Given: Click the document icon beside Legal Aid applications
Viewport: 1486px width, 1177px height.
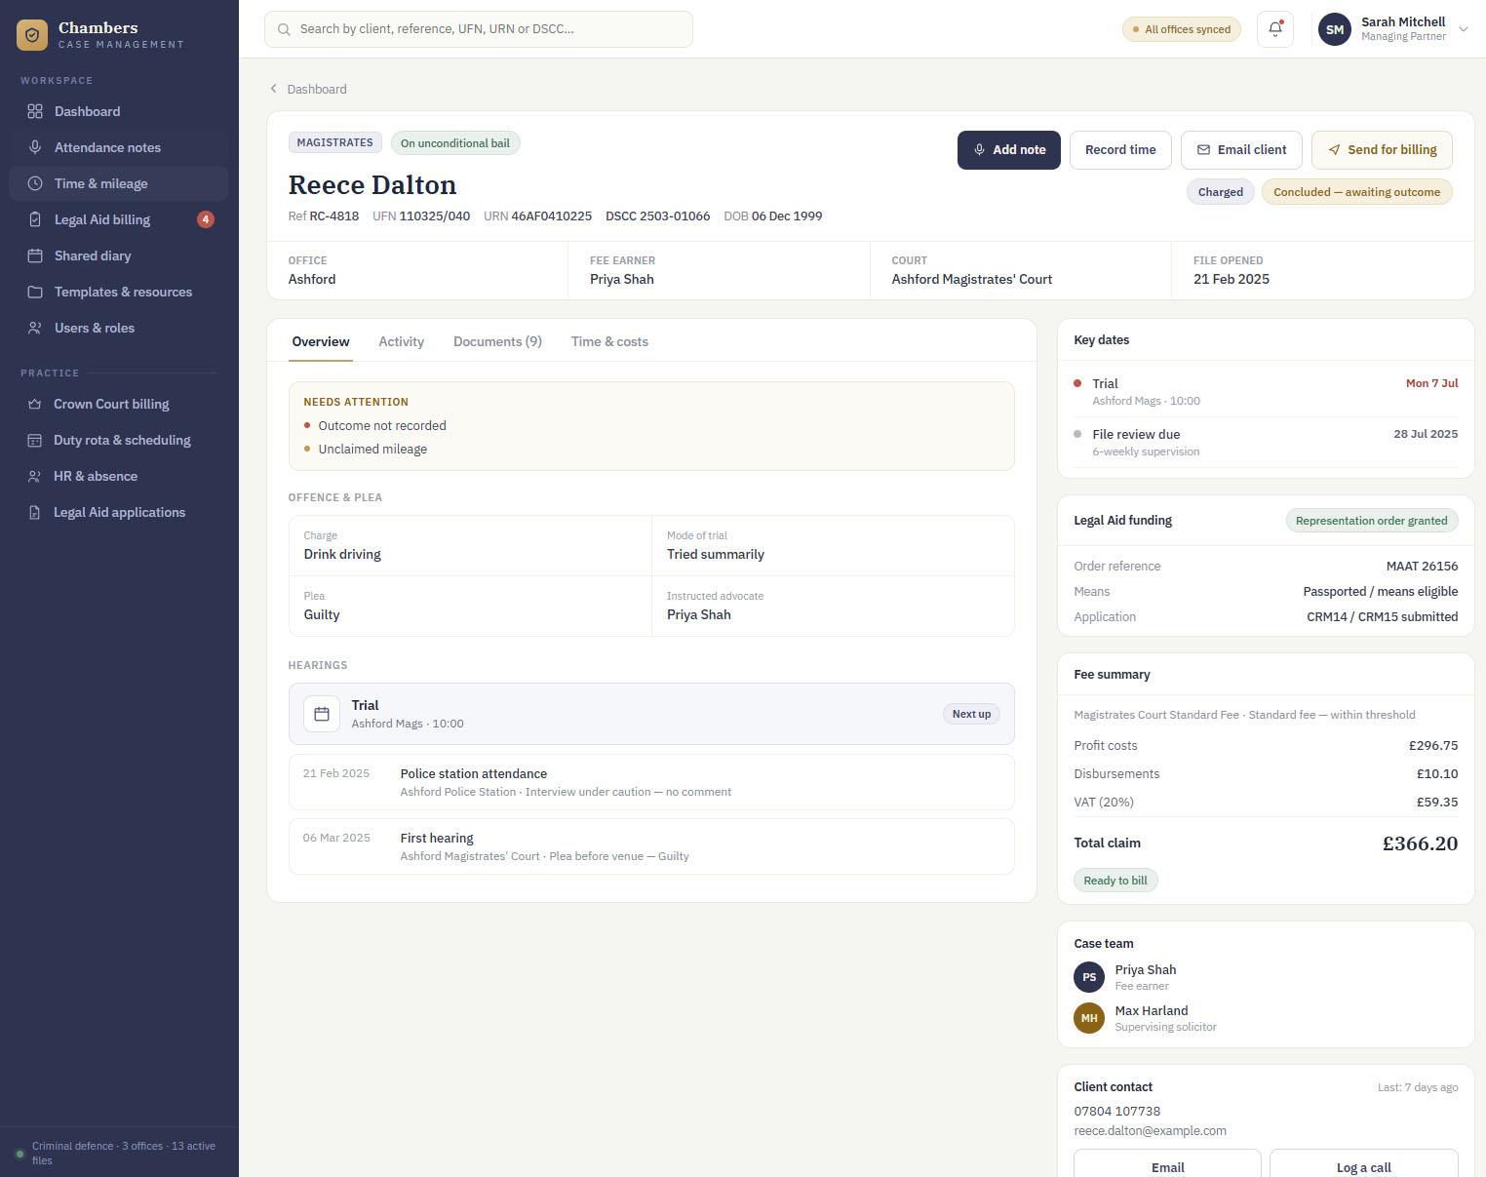Looking at the screenshot, I should 34,512.
